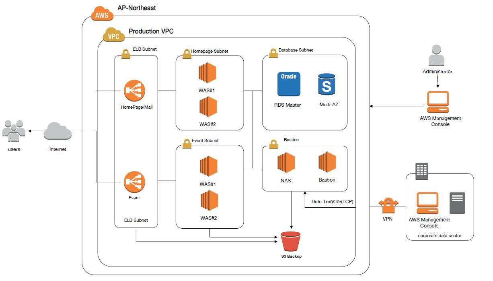
Task: Select the Multi-AZ database icon
Action: coord(326,84)
